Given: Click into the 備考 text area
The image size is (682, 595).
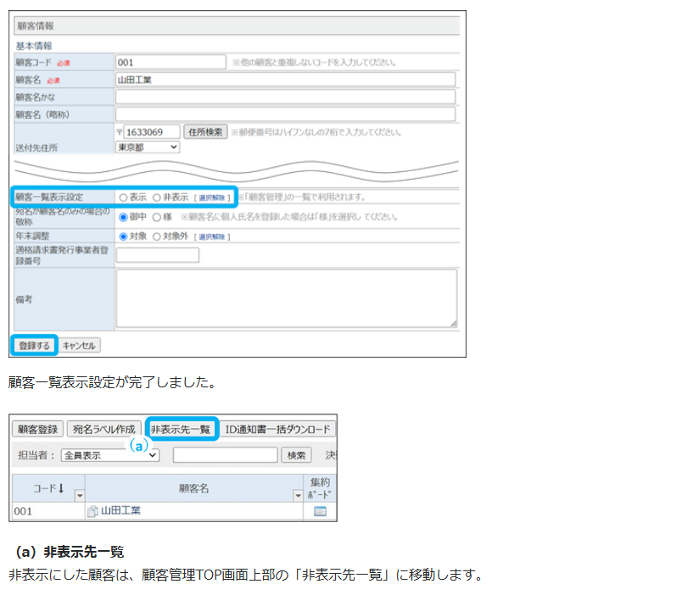Looking at the screenshot, I should click(x=286, y=298).
